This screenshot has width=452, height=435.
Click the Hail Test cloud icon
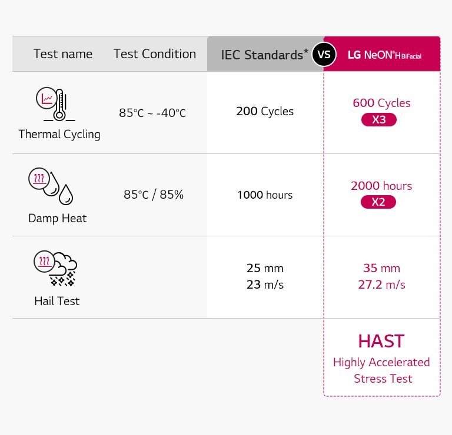click(x=55, y=268)
